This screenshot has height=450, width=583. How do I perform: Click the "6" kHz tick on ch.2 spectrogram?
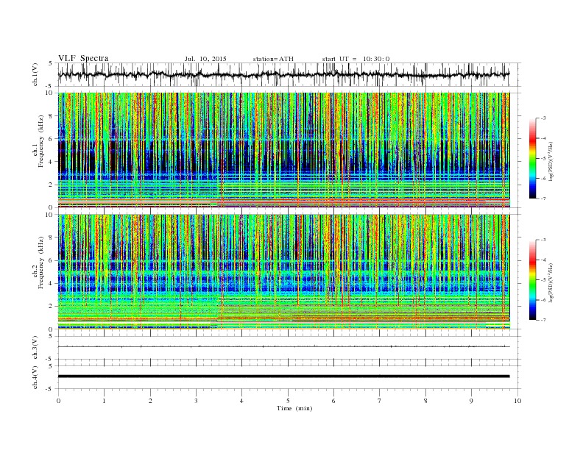[52, 260]
